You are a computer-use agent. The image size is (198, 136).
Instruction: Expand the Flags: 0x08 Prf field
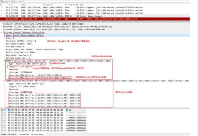(x=4, y=50)
